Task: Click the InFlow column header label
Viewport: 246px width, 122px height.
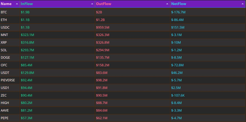Action: tap(27, 4)
